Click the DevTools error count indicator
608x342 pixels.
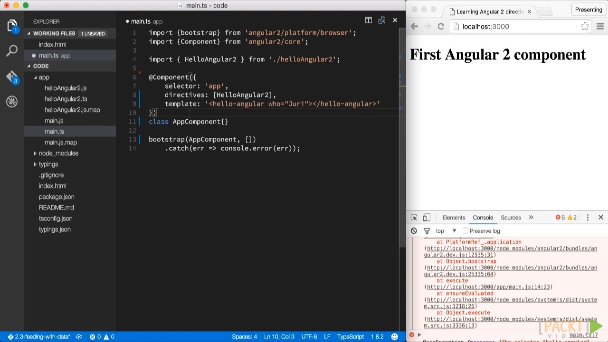pyautogui.click(x=560, y=218)
